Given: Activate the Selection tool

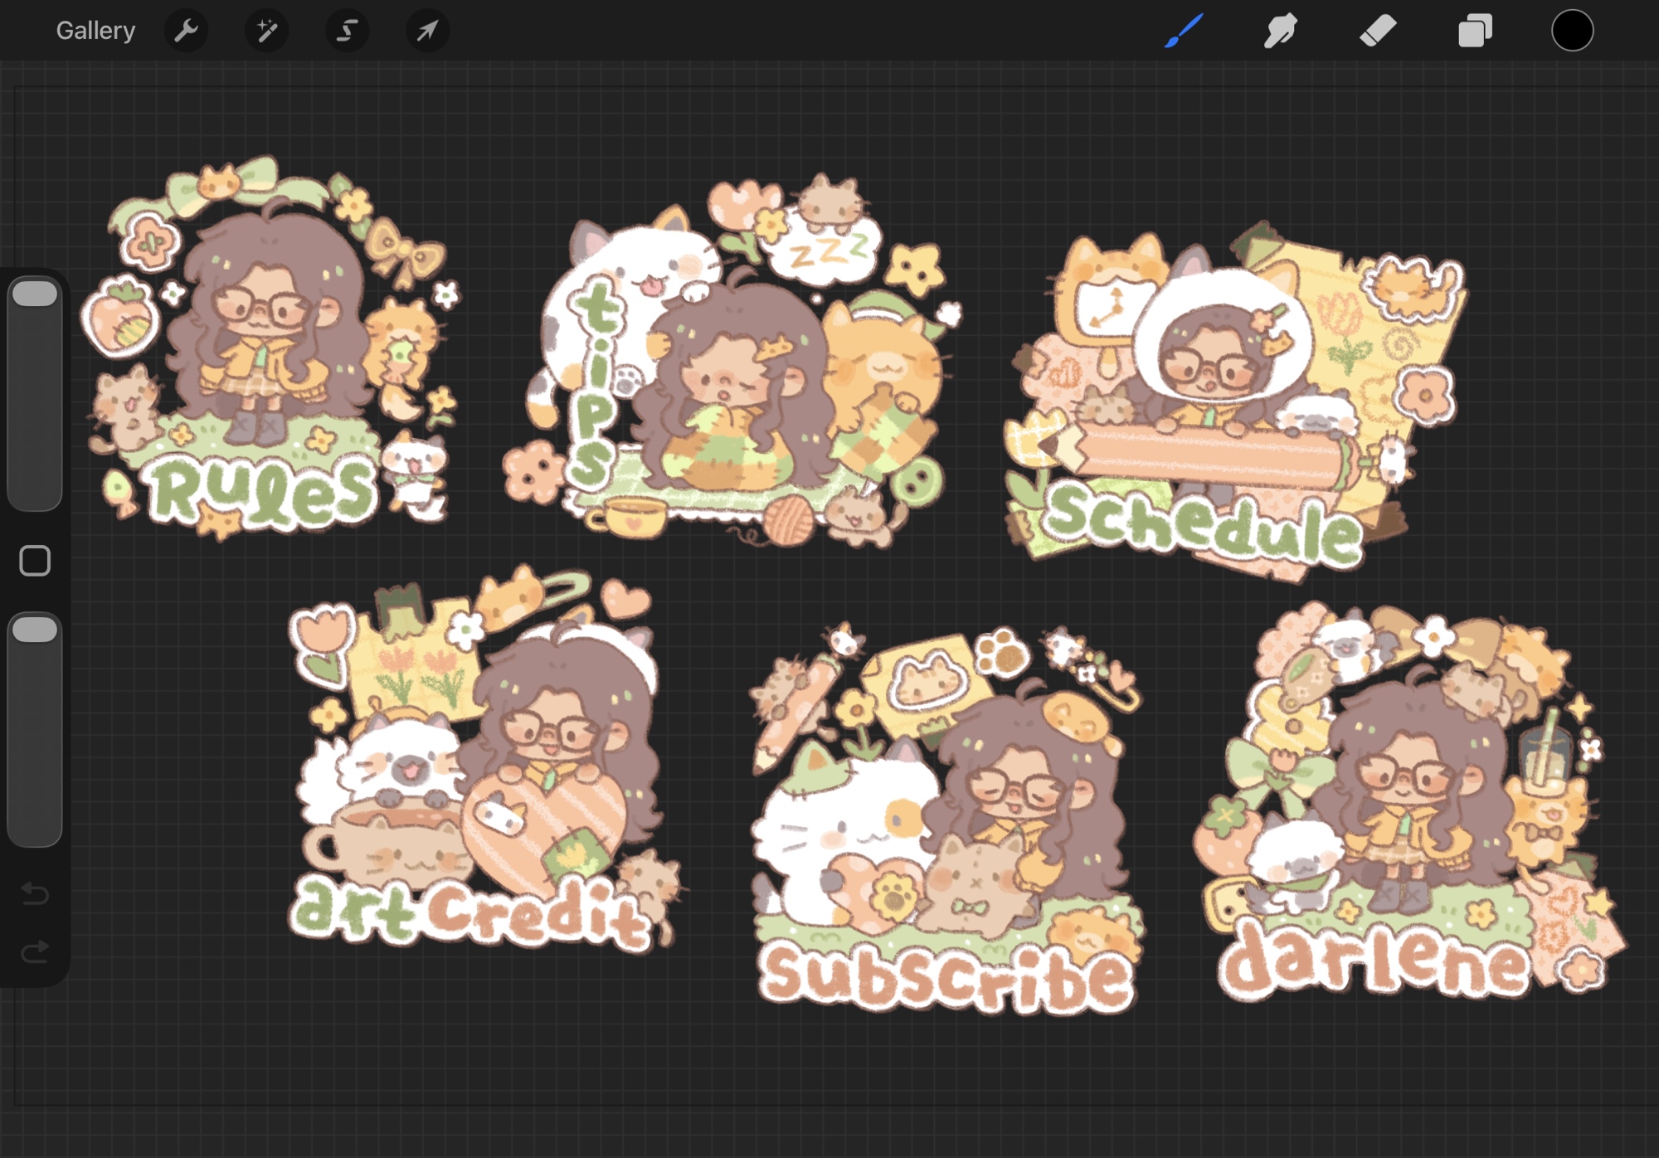Looking at the screenshot, I should pyautogui.click(x=347, y=32).
